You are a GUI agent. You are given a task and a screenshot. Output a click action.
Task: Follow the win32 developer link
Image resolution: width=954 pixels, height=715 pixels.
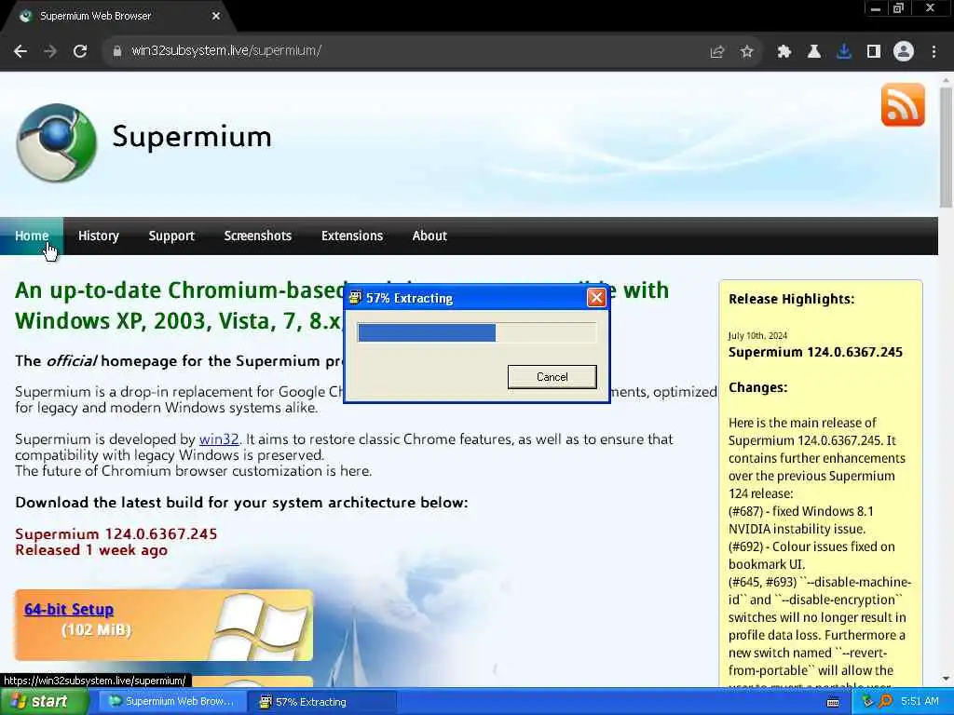click(x=218, y=439)
